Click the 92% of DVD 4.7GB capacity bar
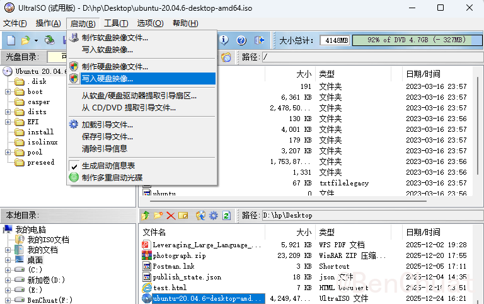The image size is (484, 304). click(x=417, y=40)
